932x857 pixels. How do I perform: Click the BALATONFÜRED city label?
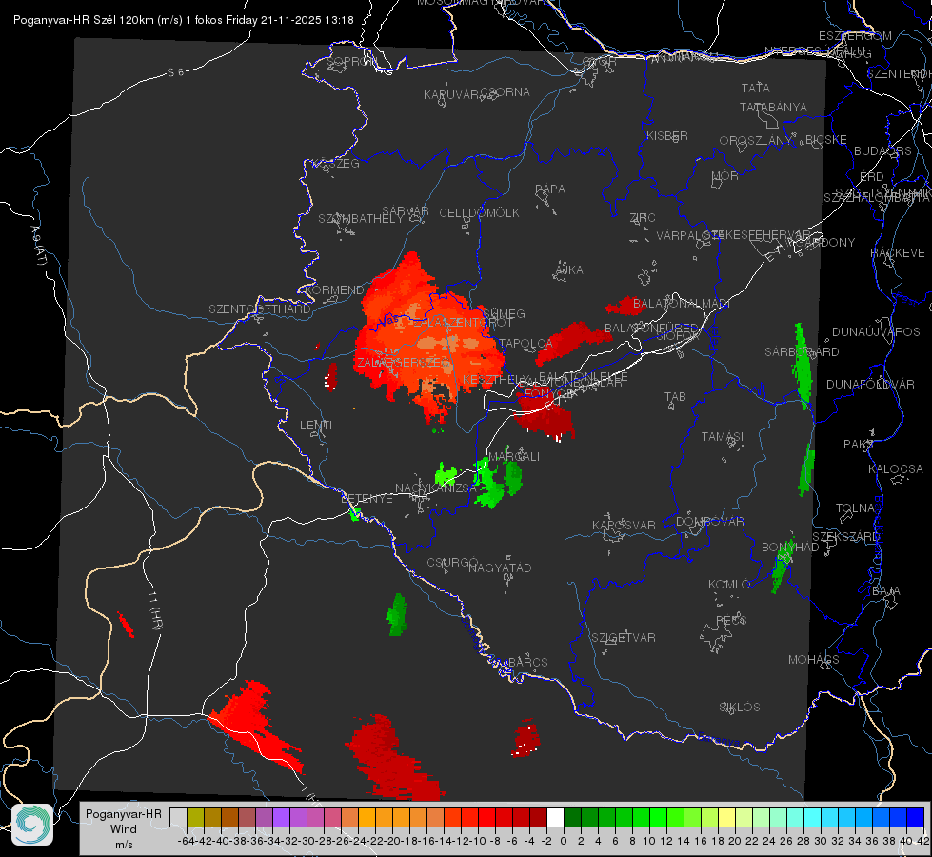(x=651, y=329)
